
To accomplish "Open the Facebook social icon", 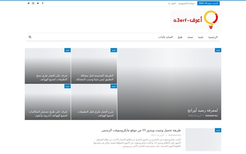I will (x=43, y=3).
